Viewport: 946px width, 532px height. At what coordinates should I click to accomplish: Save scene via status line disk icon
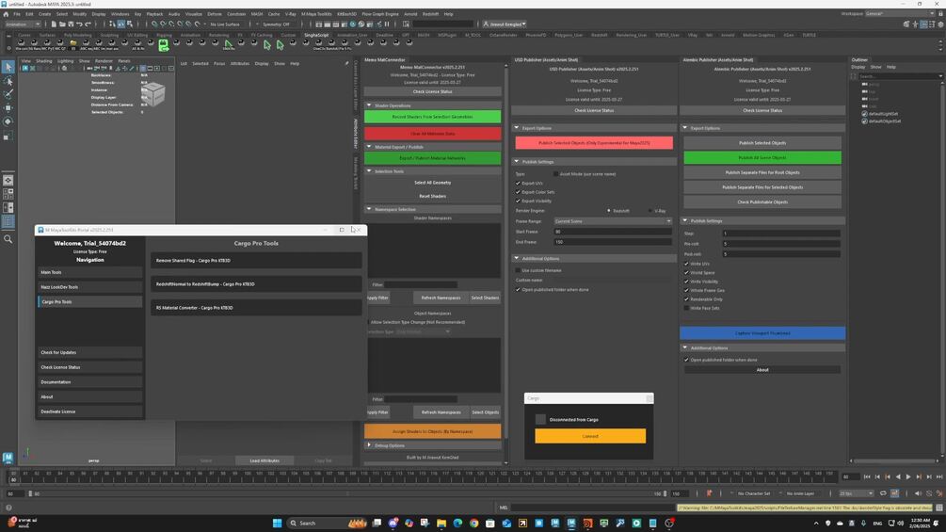click(x=71, y=24)
